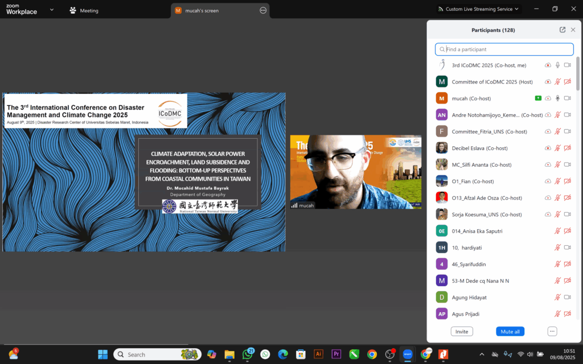Expand Custom Live Streaming Service dropdown

tap(516, 9)
